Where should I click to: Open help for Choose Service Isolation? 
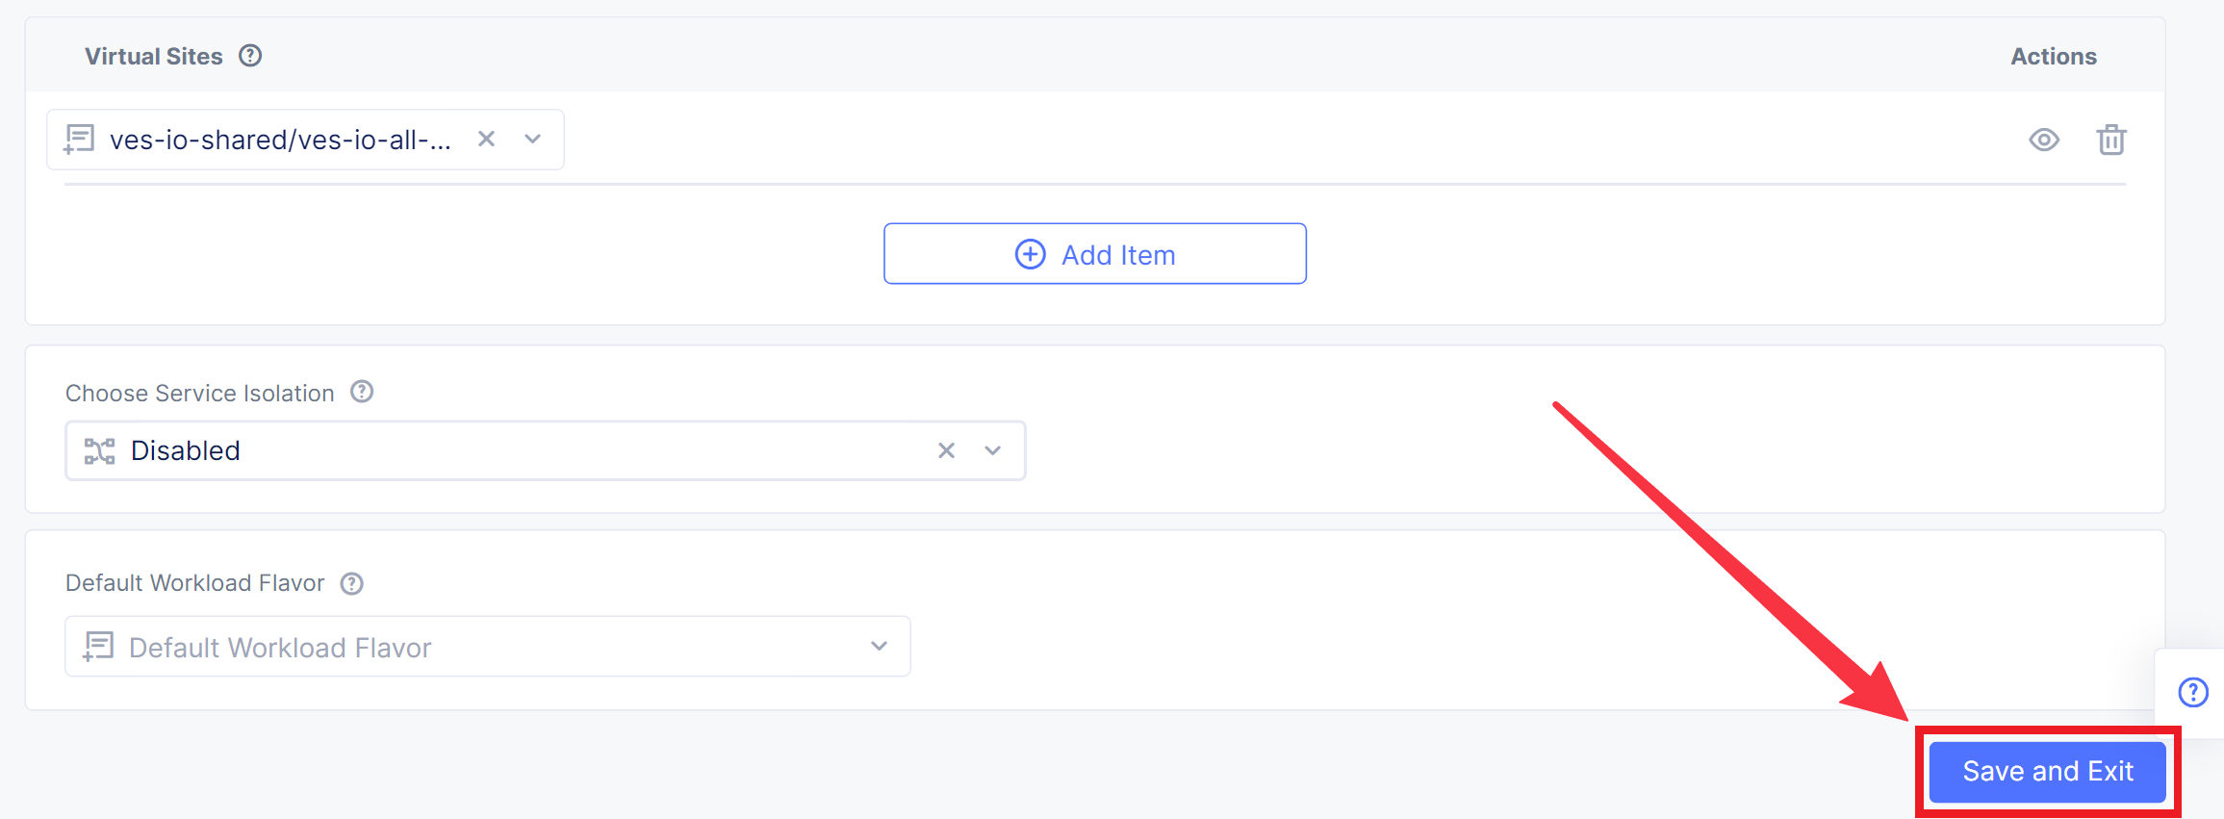click(x=362, y=392)
